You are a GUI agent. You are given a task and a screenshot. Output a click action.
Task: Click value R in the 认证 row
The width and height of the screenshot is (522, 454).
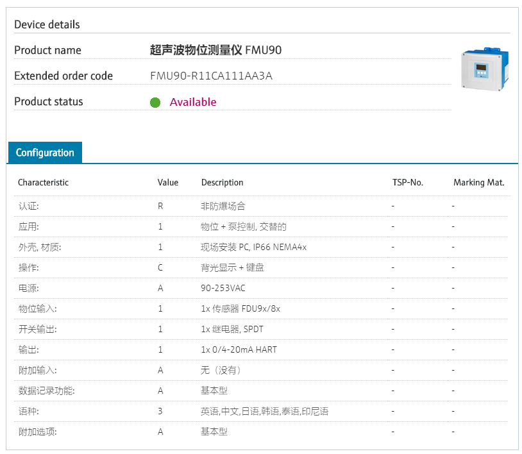tap(160, 206)
